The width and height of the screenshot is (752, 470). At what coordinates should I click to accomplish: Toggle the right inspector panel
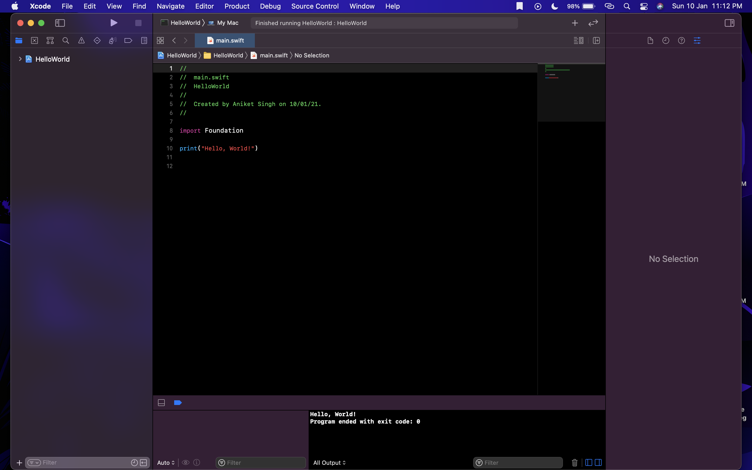point(729,23)
